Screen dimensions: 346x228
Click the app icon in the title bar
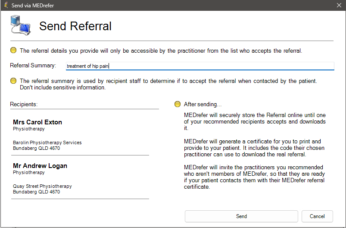pos(6,5)
